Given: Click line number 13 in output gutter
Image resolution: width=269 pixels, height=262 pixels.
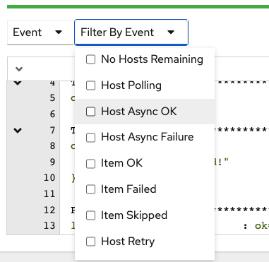Looking at the screenshot, I should (49, 225).
